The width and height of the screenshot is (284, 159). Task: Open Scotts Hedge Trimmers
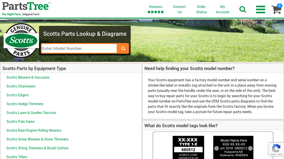(25, 104)
